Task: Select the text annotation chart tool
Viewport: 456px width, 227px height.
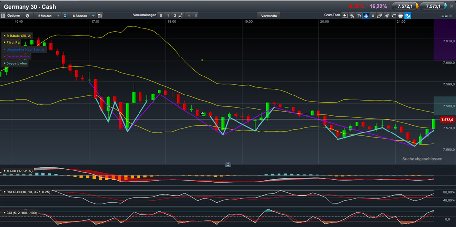Action: pyautogui.click(x=359, y=16)
